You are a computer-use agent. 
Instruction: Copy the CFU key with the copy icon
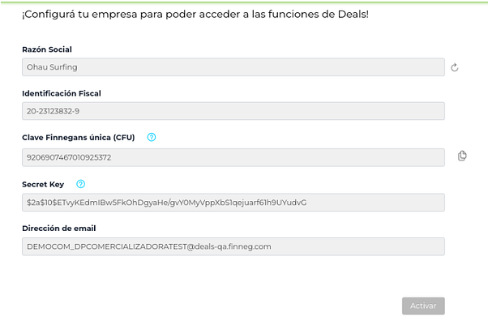(x=462, y=156)
